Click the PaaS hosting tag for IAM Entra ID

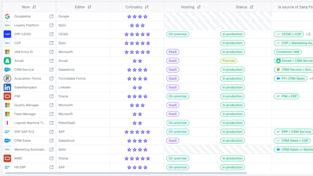tap(173, 52)
